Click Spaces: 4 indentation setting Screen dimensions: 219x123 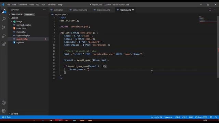[168, 117]
